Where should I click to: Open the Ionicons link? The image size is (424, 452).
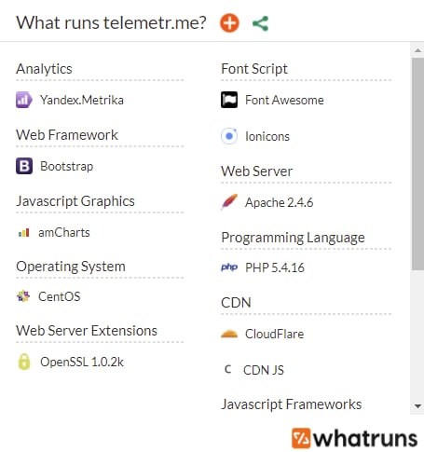pyautogui.click(x=267, y=136)
